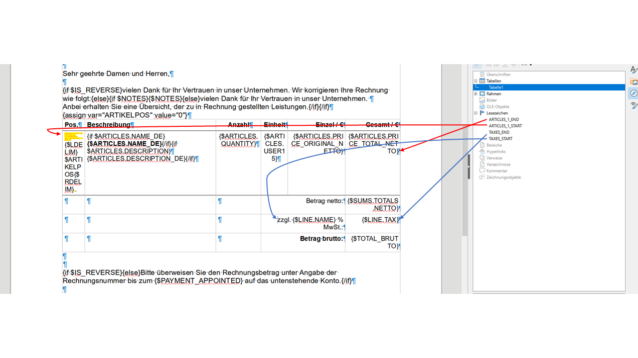This screenshot has width=638, height=358.
Task: Click the Tabellen table icon in Navigator
Action: (482, 81)
